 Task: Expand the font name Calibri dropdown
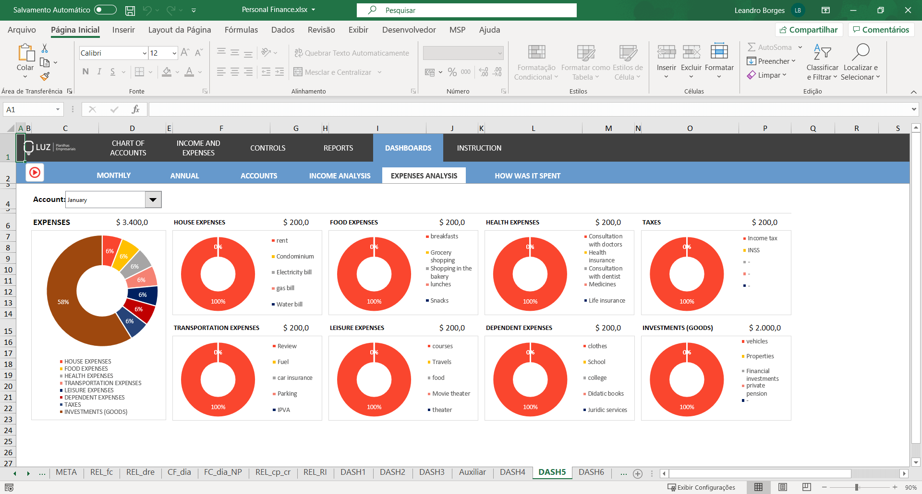click(x=145, y=53)
